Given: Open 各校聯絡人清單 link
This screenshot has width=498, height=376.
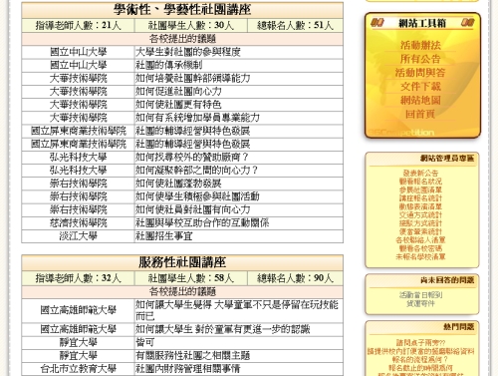Looking at the screenshot, I should tap(420, 240).
